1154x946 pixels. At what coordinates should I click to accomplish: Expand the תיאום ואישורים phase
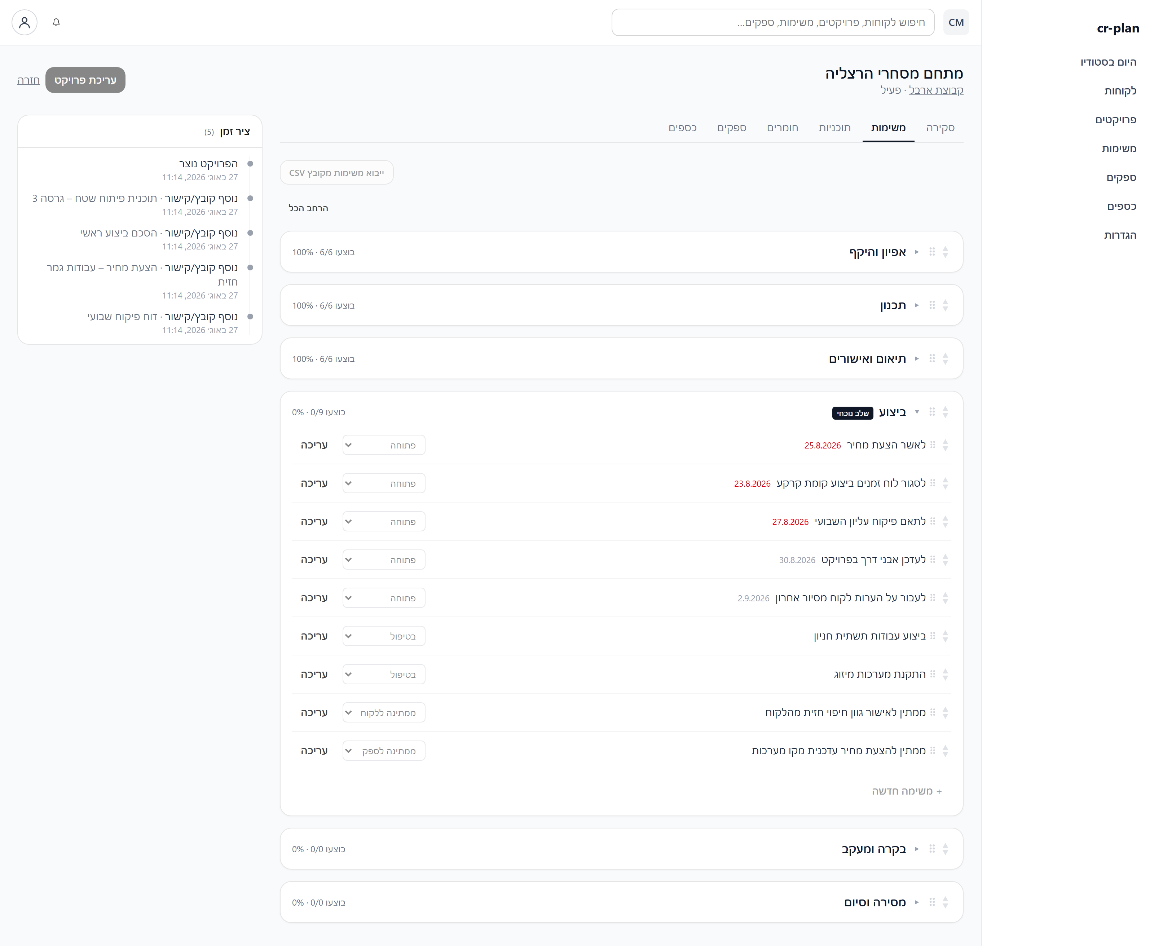coord(917,359)
